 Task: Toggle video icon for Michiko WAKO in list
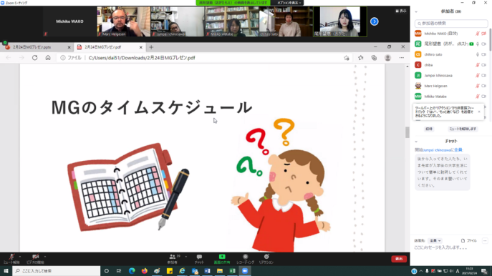[x=483, y=34]
